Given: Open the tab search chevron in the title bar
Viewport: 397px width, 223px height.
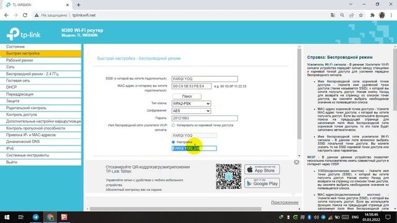Looking at the screenshot, I should (350, 4).
